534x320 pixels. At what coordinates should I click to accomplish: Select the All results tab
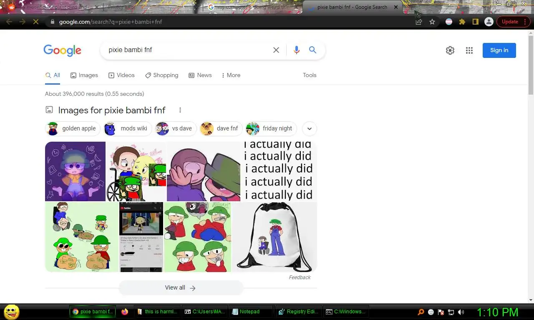pos(53,75)
